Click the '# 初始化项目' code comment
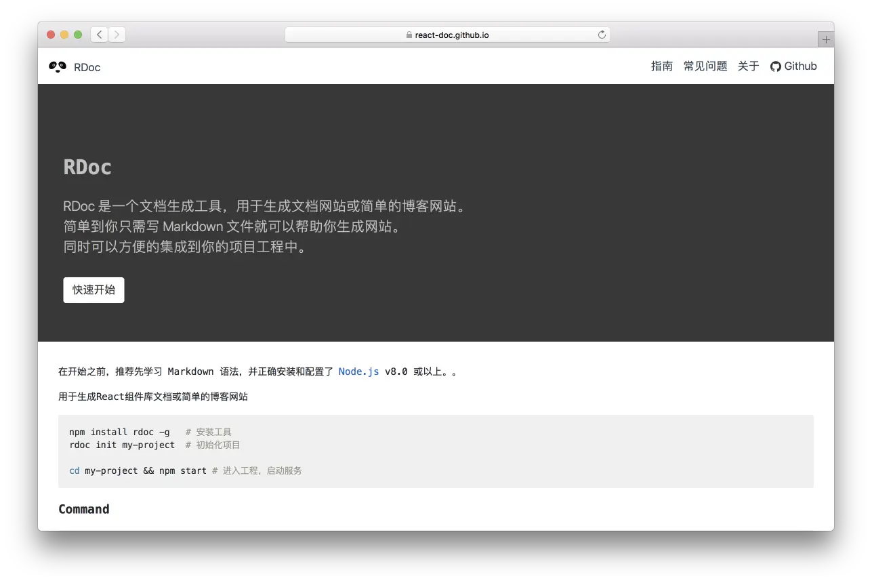The image size is (872, 585). [x=213, y=445]
